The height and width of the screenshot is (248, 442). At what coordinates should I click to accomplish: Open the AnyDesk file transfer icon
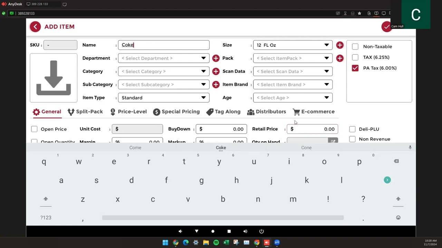(x=369, y=13)
